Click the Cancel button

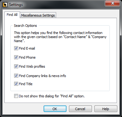[80, 109]
